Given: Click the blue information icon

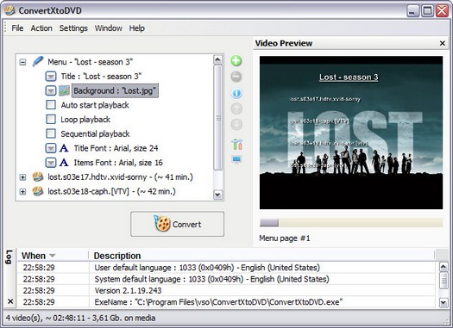Looking at the screenshot, I should [x=236, y=93].
